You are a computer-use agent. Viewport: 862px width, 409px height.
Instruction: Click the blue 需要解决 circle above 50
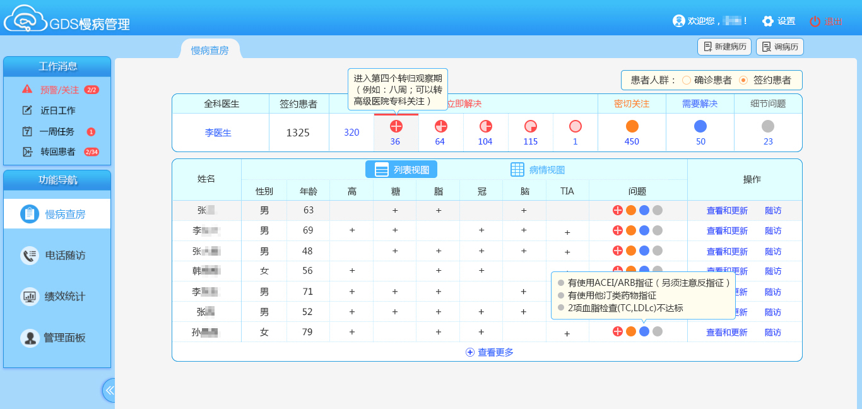coord(700,126)
